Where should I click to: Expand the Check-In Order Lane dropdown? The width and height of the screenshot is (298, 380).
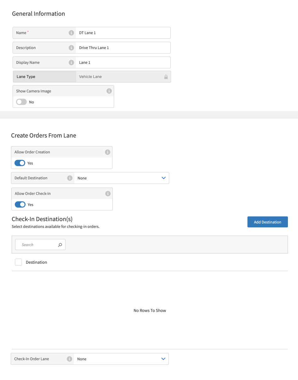(163, 359)
